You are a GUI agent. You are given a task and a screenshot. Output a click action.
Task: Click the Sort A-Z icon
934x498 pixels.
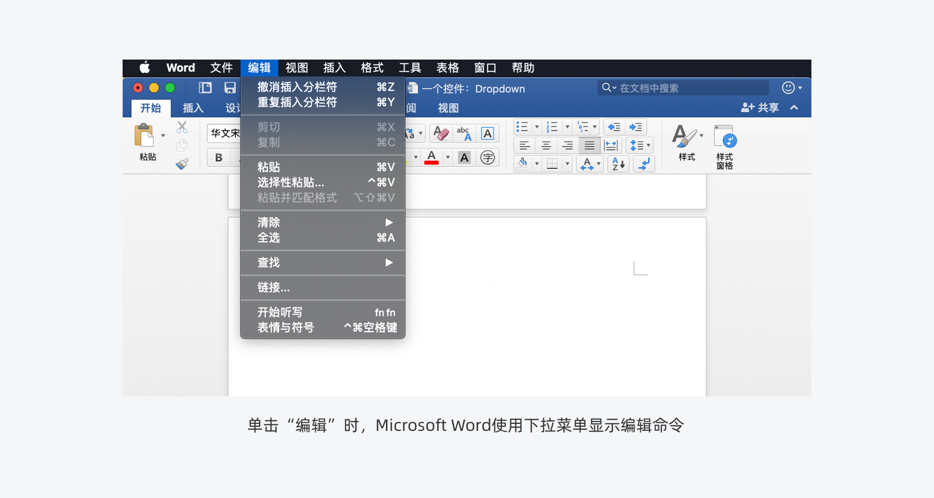point(618,164)
